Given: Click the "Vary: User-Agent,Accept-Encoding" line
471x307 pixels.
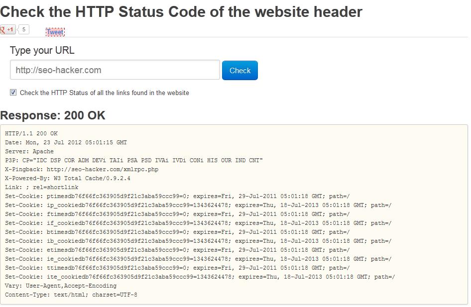Looking at the screenshot, I should coord(61,286).
